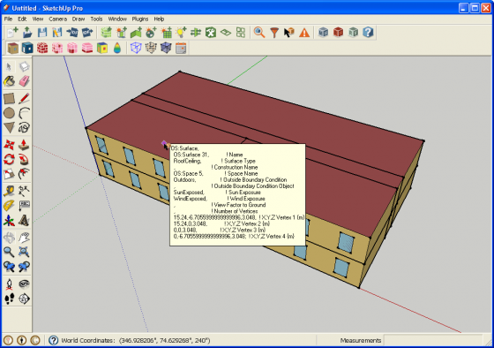Image resolution: width=494 pixels, height=348 pixels.
Task: Select the Dimension tool
Action: 24,191
